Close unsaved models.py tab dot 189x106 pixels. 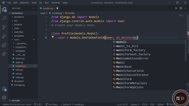click(x=57, y=8)
